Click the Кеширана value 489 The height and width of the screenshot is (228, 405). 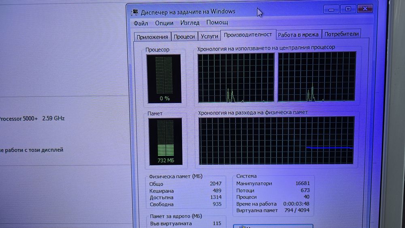(217, 190)
